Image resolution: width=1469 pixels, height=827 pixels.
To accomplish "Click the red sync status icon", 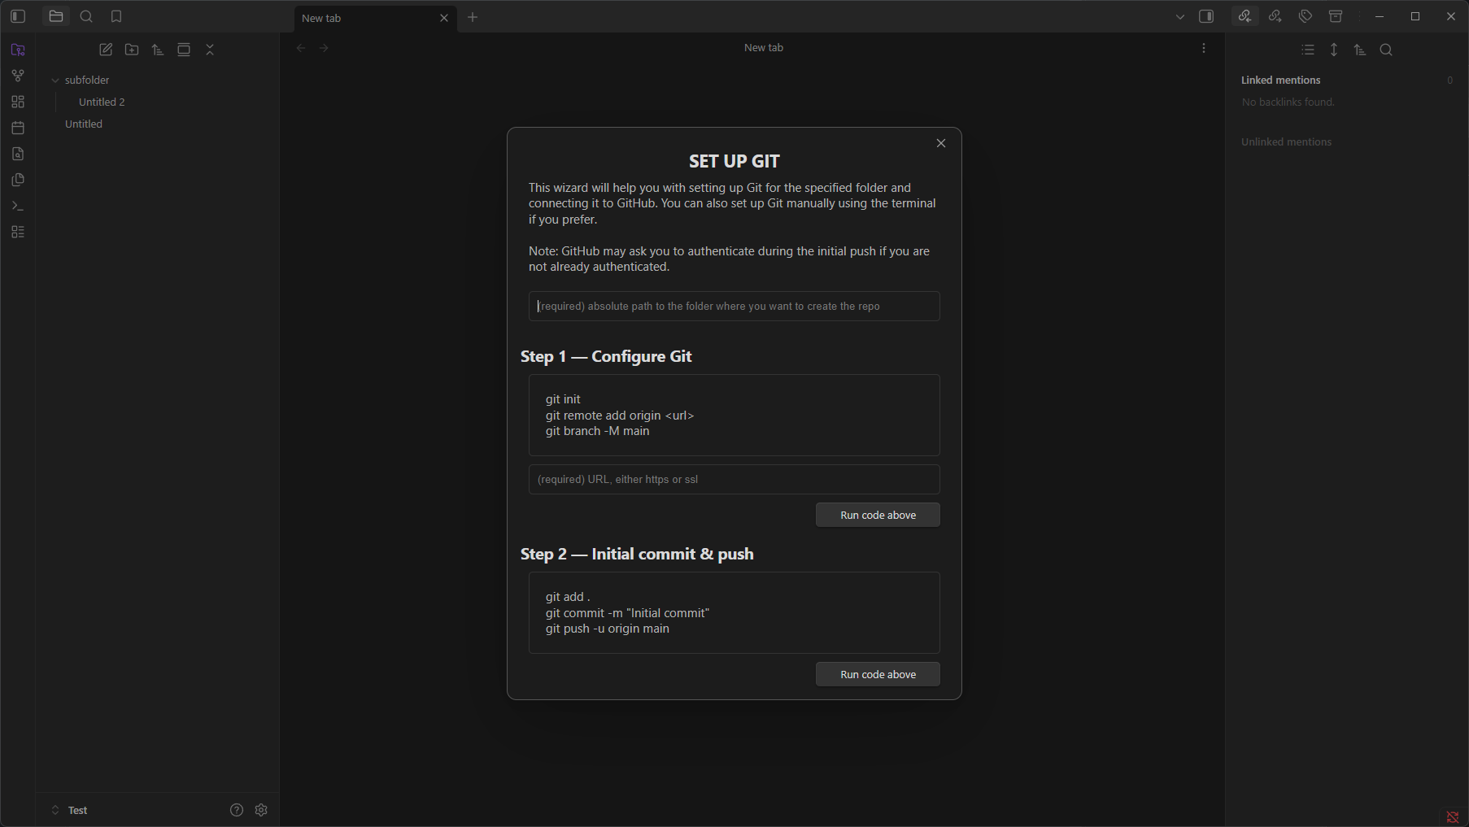I will tap(1453, 816).
